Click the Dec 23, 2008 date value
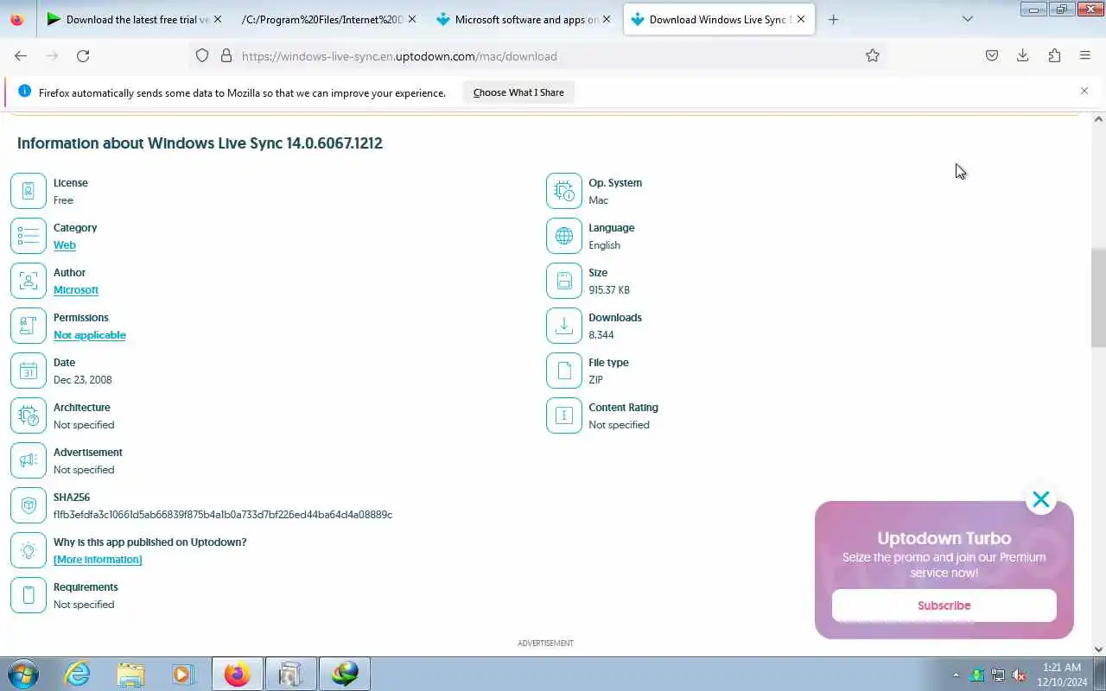This screenshot has height=691, width=1106. [x=82, y=380]
